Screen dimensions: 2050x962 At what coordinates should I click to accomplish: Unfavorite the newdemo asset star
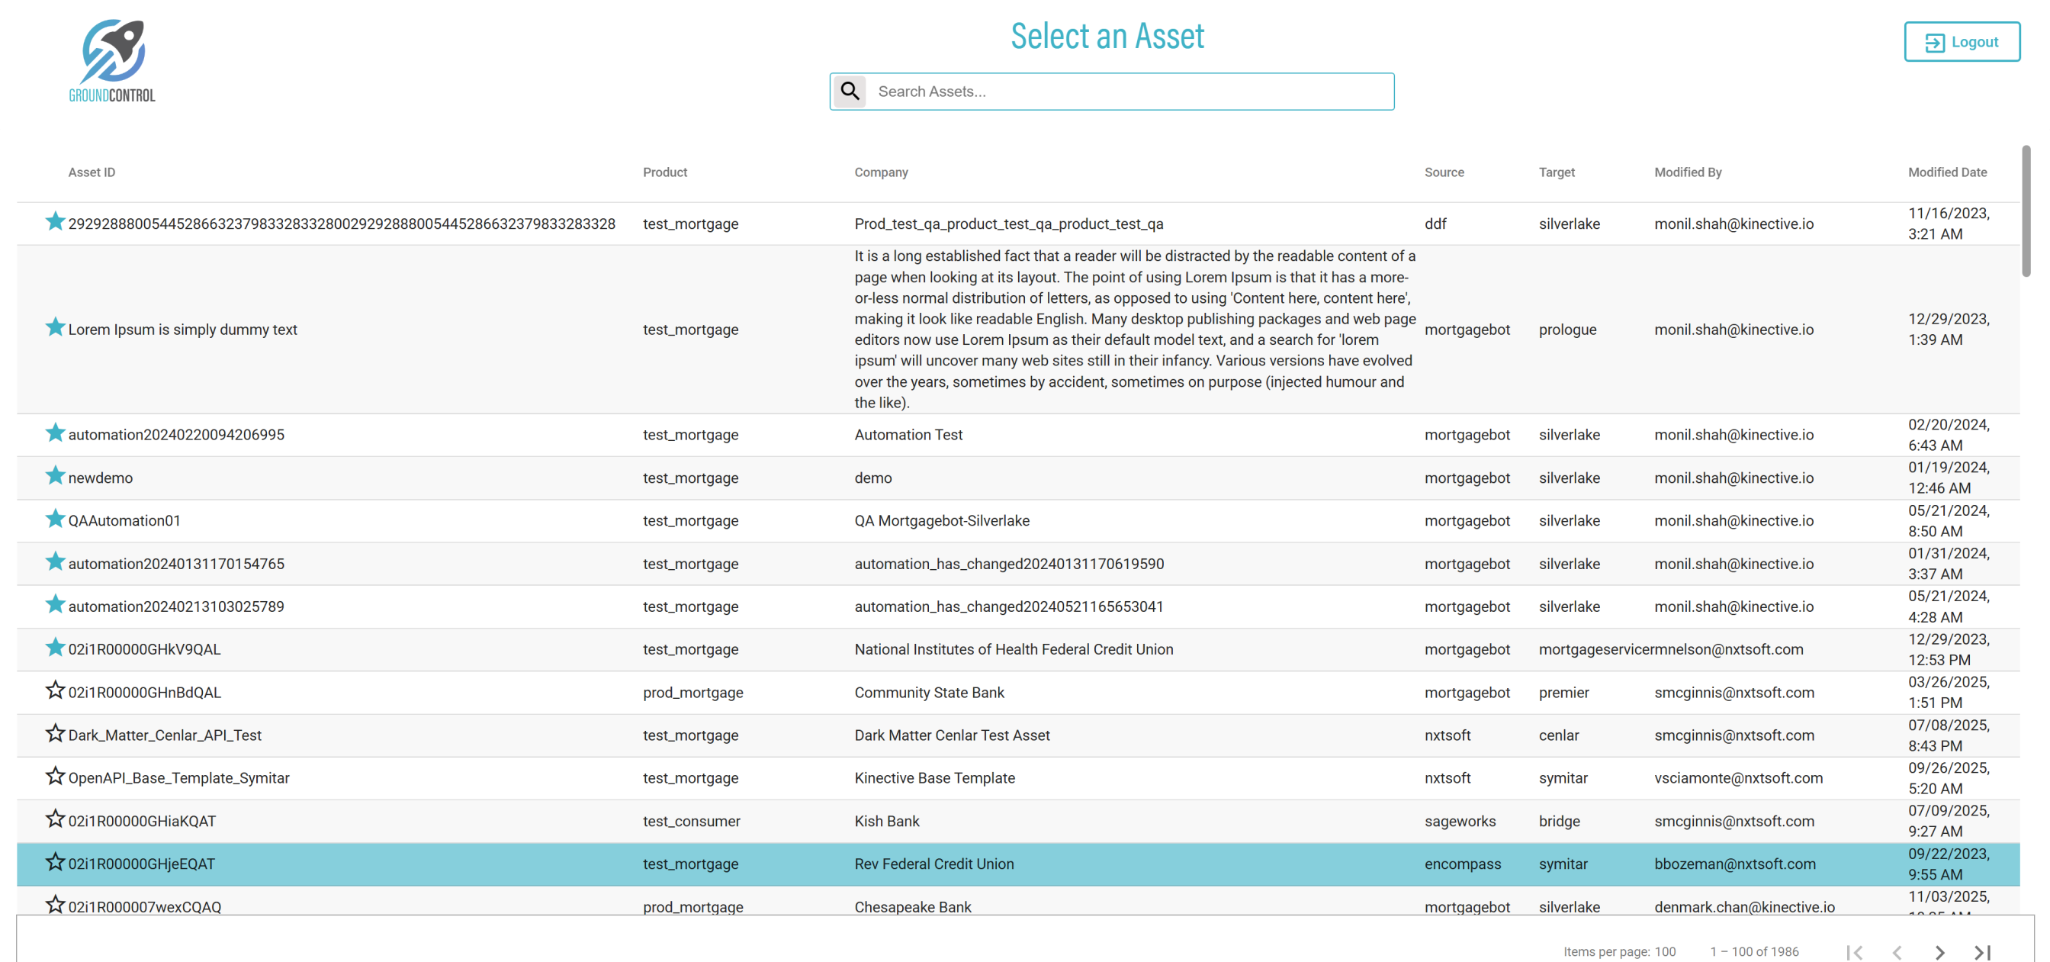coord(54,475)
